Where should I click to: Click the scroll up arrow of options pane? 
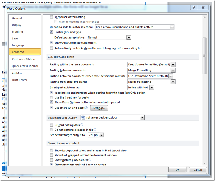tap(205, 17)
